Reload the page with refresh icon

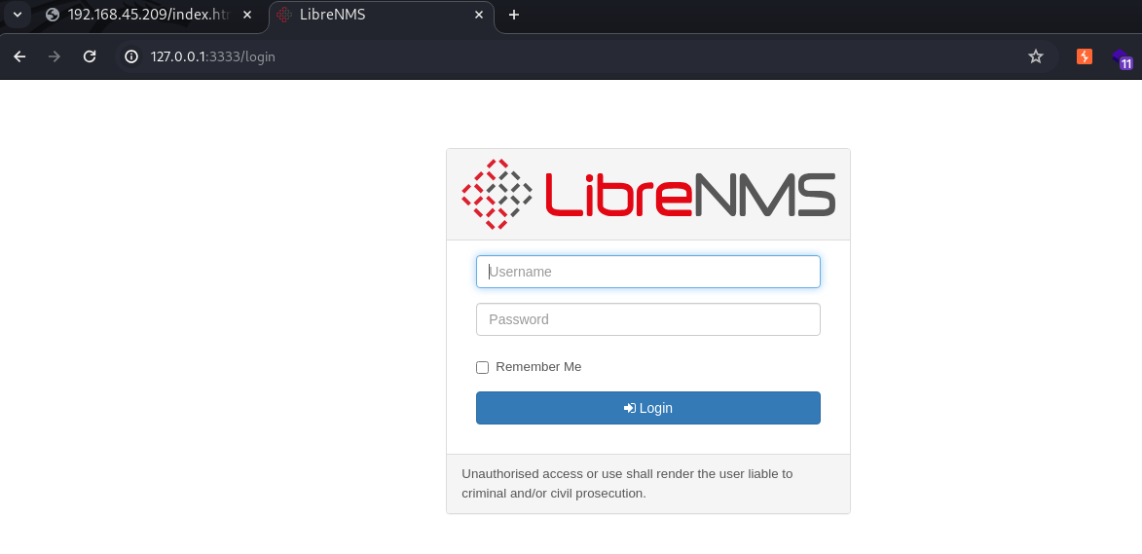90,56
